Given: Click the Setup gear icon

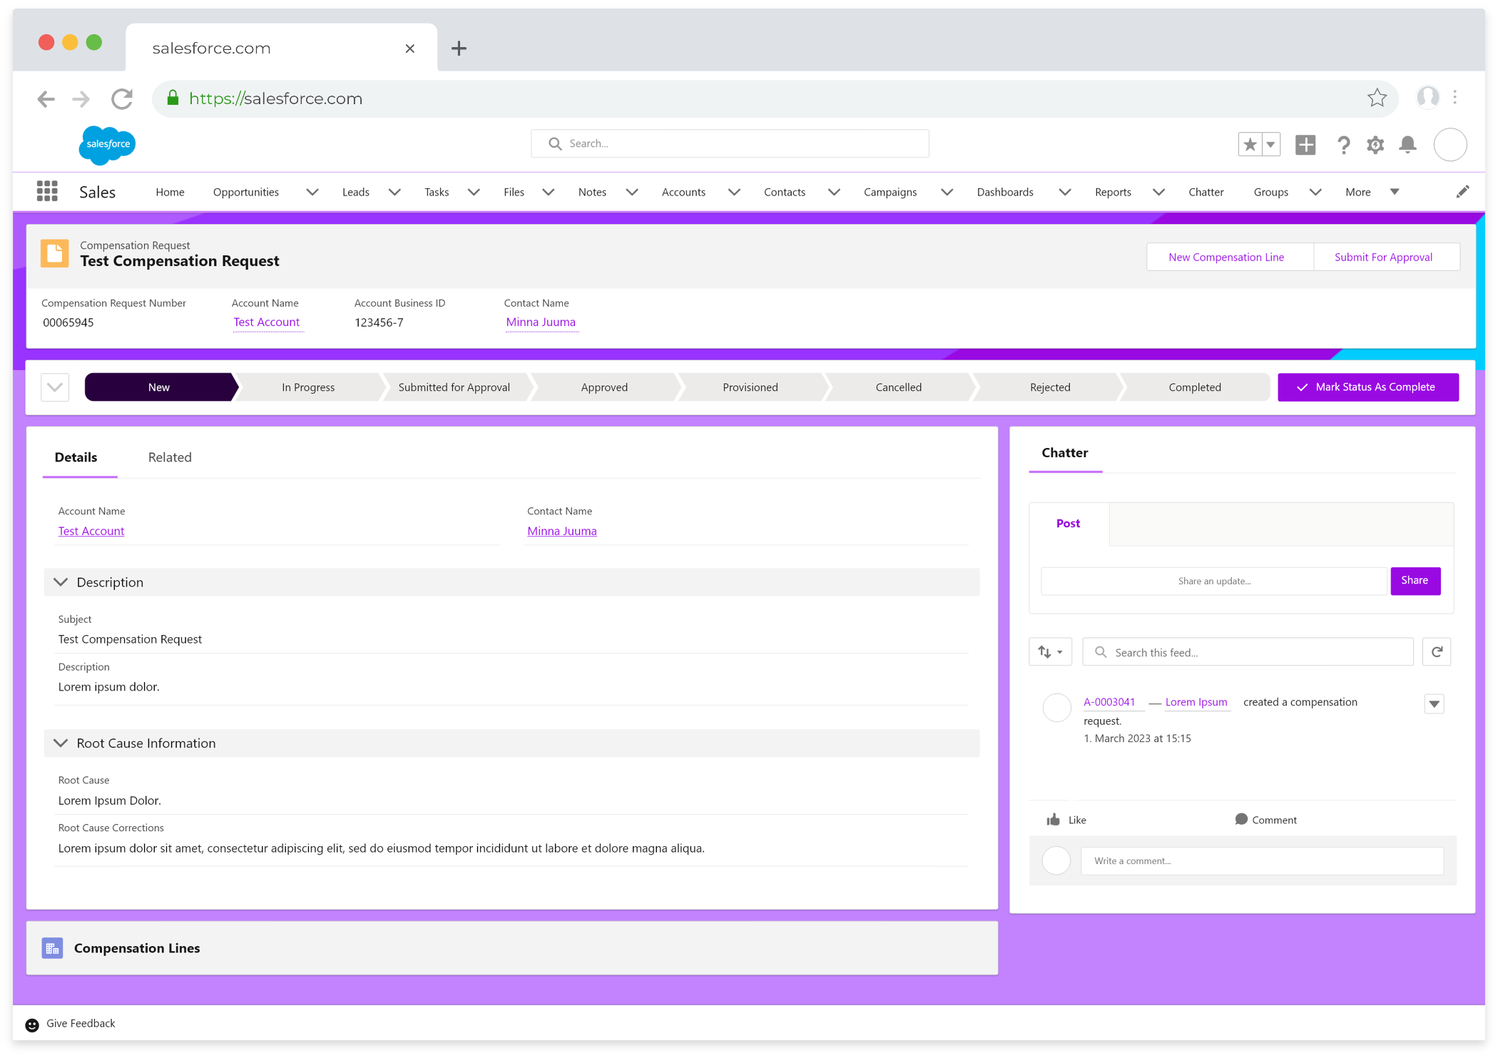Looking at the screenshot, I should point(1375,145).
